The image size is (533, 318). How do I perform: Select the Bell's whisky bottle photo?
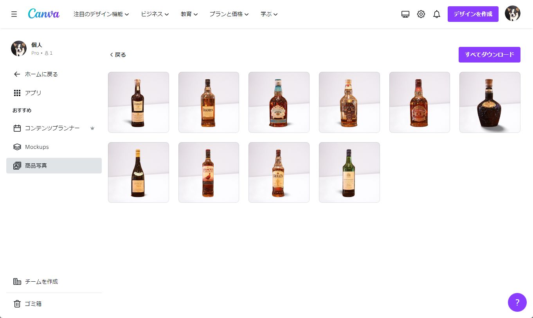point(279,172)
